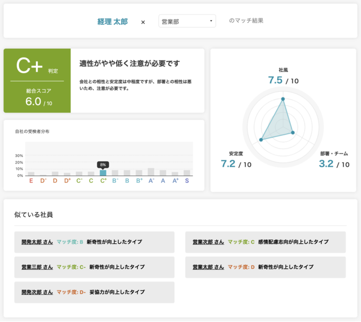
Task: Click the green C+ 判定 score panel
Action: [x=37, y=80]
